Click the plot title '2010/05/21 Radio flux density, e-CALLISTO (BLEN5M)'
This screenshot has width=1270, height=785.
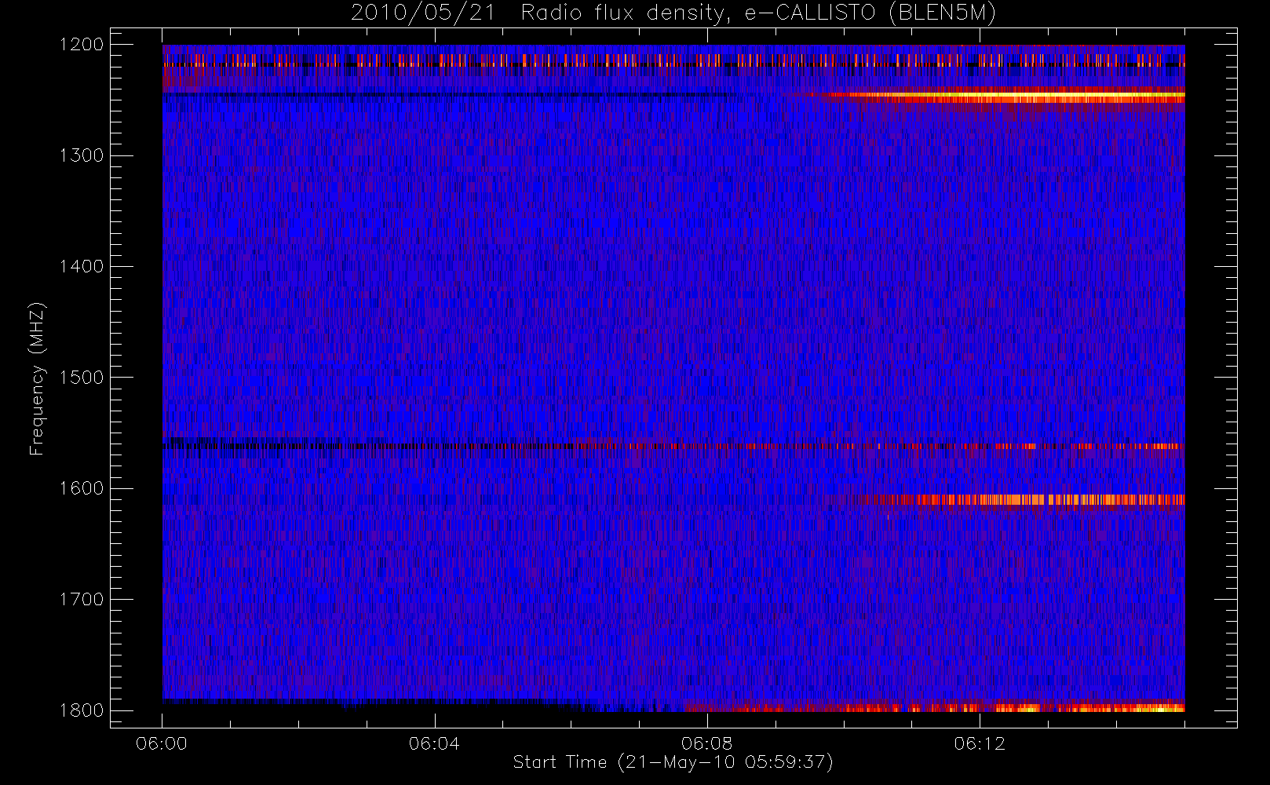tap(673, 13)
